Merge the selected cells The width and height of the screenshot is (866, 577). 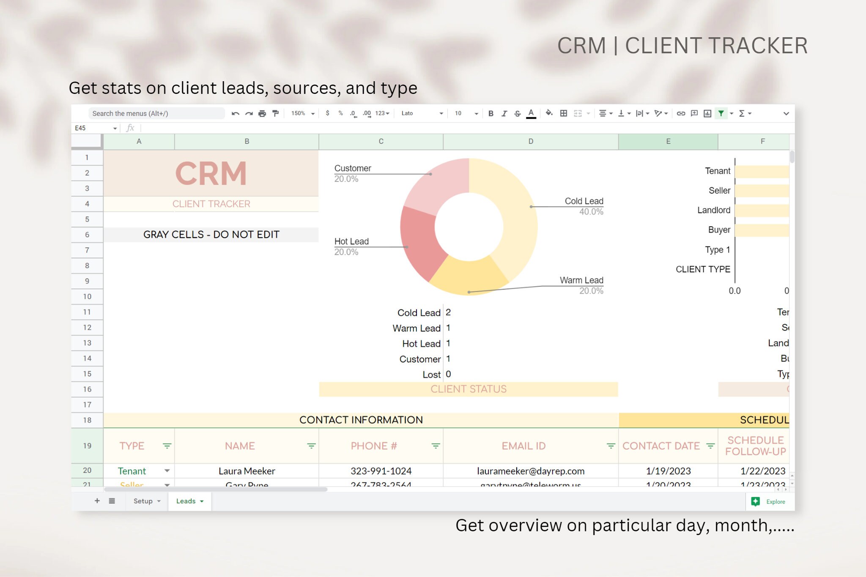pyautogui.click(x=578, y=113)
